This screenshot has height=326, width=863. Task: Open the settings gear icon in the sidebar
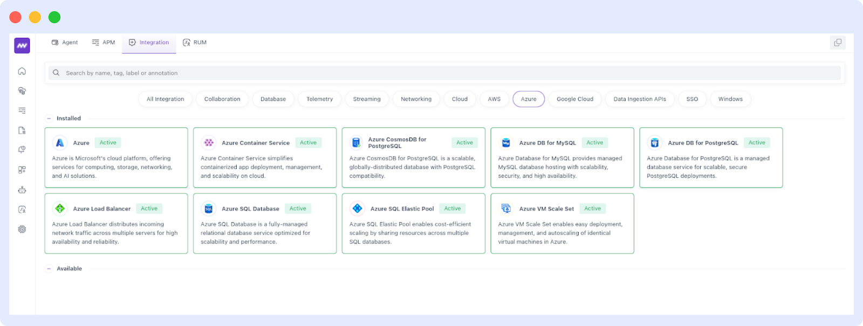[x=22, y=229]
